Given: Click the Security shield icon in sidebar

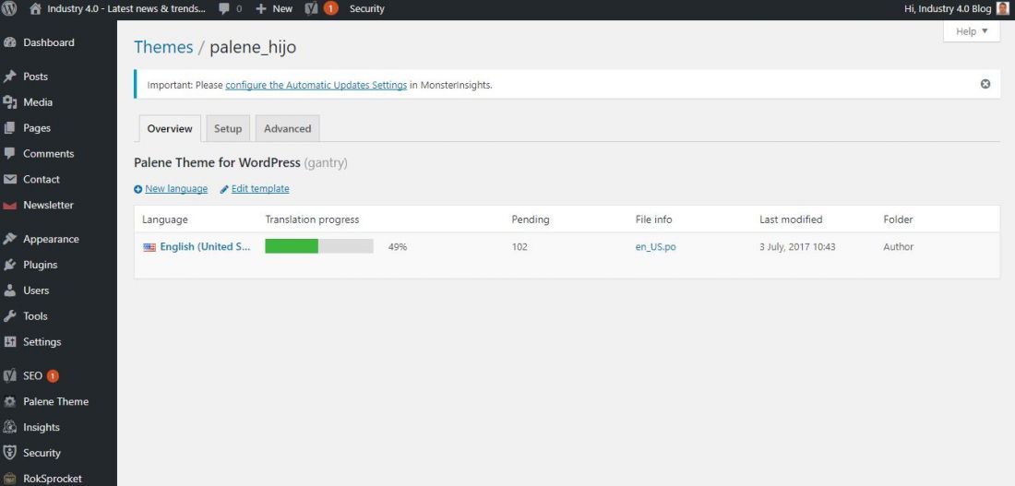Looking at the screenshot, I should pos(10,453).
